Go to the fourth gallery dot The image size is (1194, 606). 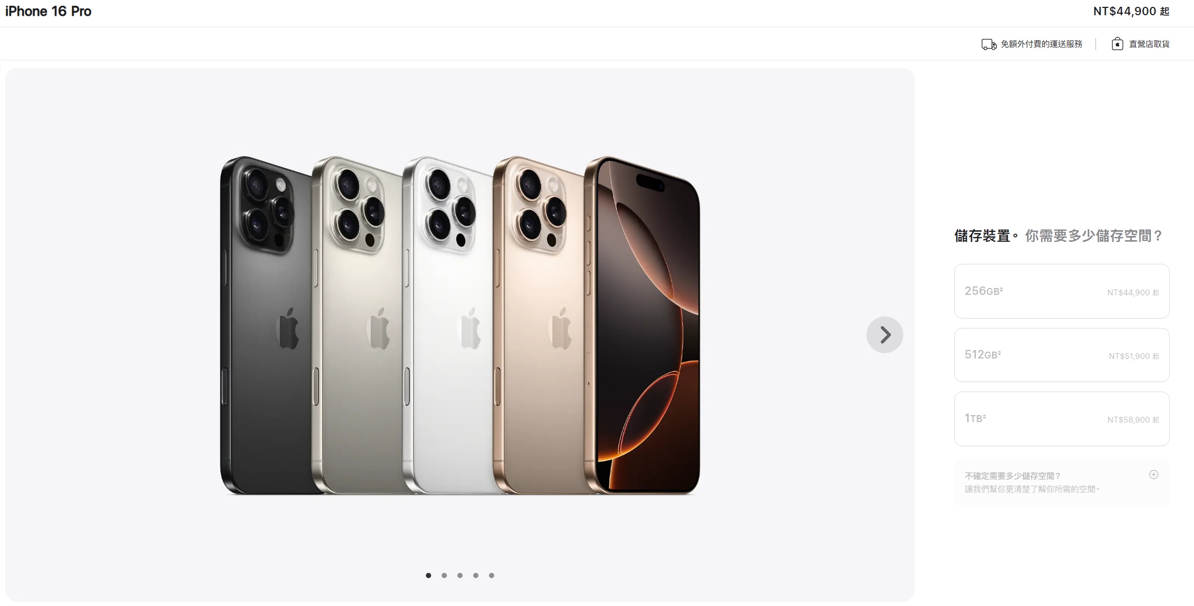[476, 576]
